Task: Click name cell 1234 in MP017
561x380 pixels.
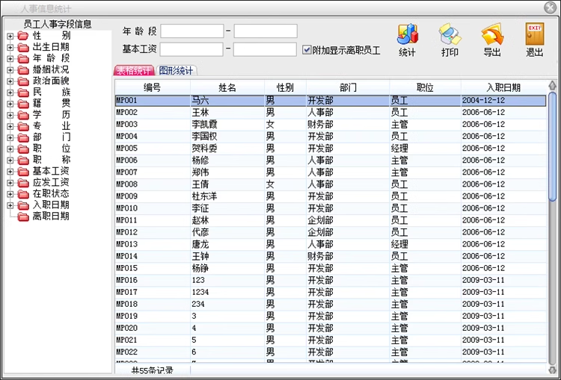Action: (227, 292)
